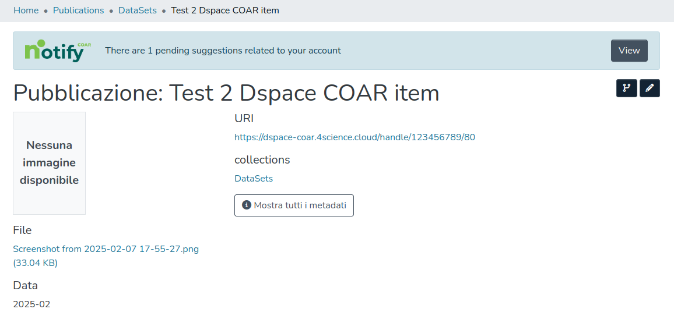Click the info icon on the metadata button
Image resolution: width=674 pixels, height=316 pixels.
(x=247, y=205)
